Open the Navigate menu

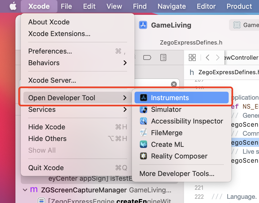(171, 6)
